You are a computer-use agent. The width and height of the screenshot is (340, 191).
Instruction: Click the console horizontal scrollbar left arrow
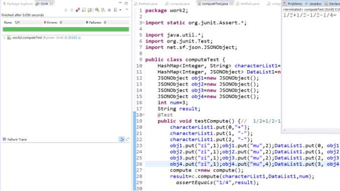(285, 130)
